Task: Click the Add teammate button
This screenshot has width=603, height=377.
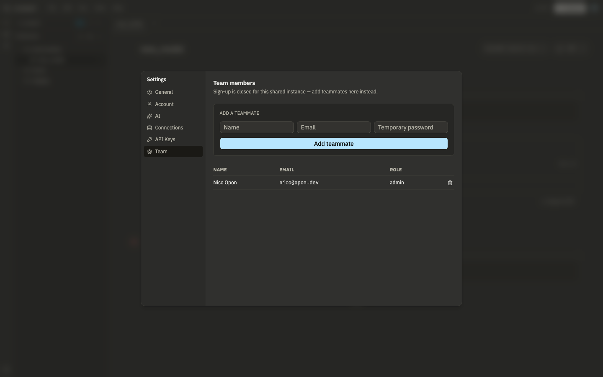Action: pyautogui.click(x=334, y=144)
